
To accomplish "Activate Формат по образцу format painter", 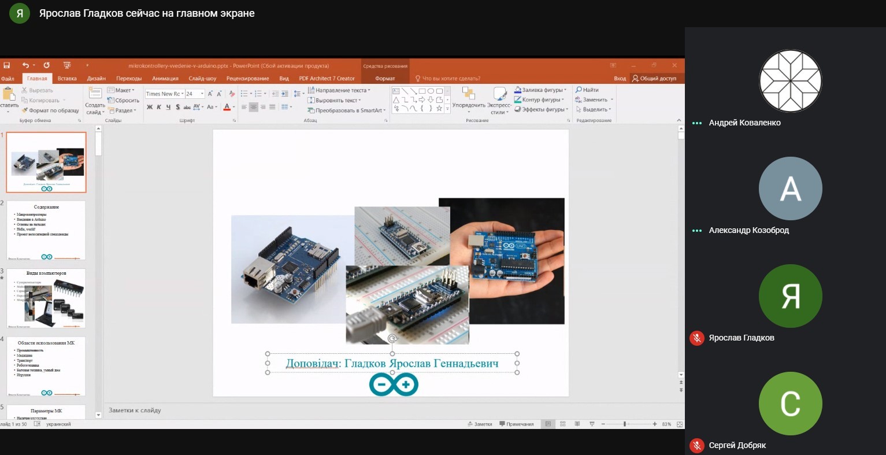I will pyautogui.click(x=50, y=110).
